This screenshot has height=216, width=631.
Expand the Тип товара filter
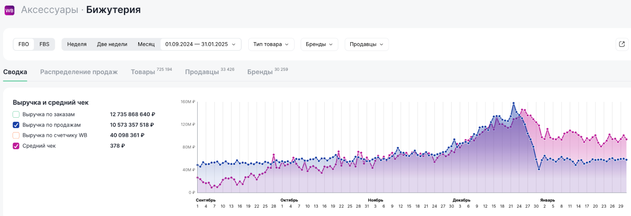tap(271, 44)
